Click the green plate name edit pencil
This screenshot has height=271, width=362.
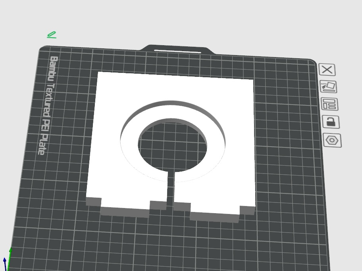pos(51,35)
